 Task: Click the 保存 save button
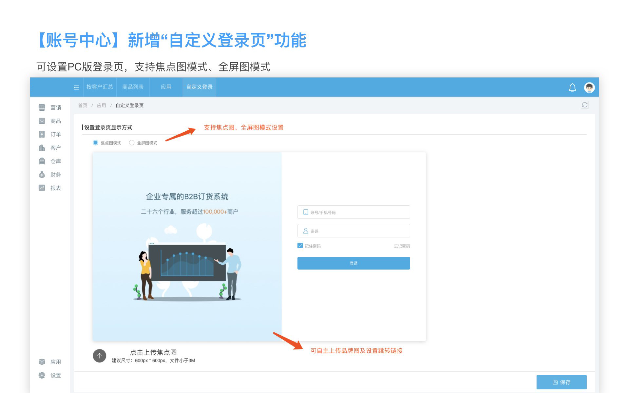pos(561,382)
